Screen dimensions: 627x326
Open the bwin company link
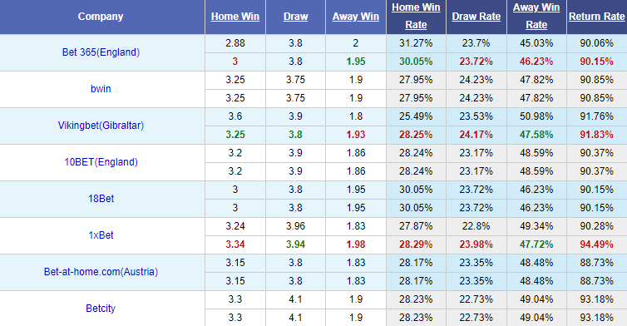pyautogui.click(x=101, y=89)
